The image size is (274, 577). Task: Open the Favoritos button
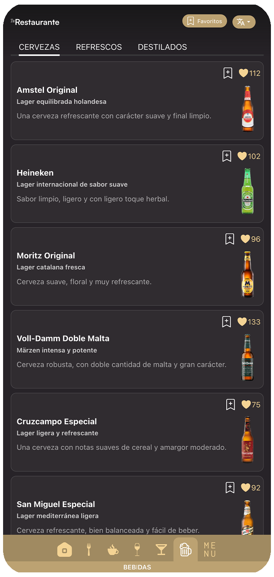205,21
